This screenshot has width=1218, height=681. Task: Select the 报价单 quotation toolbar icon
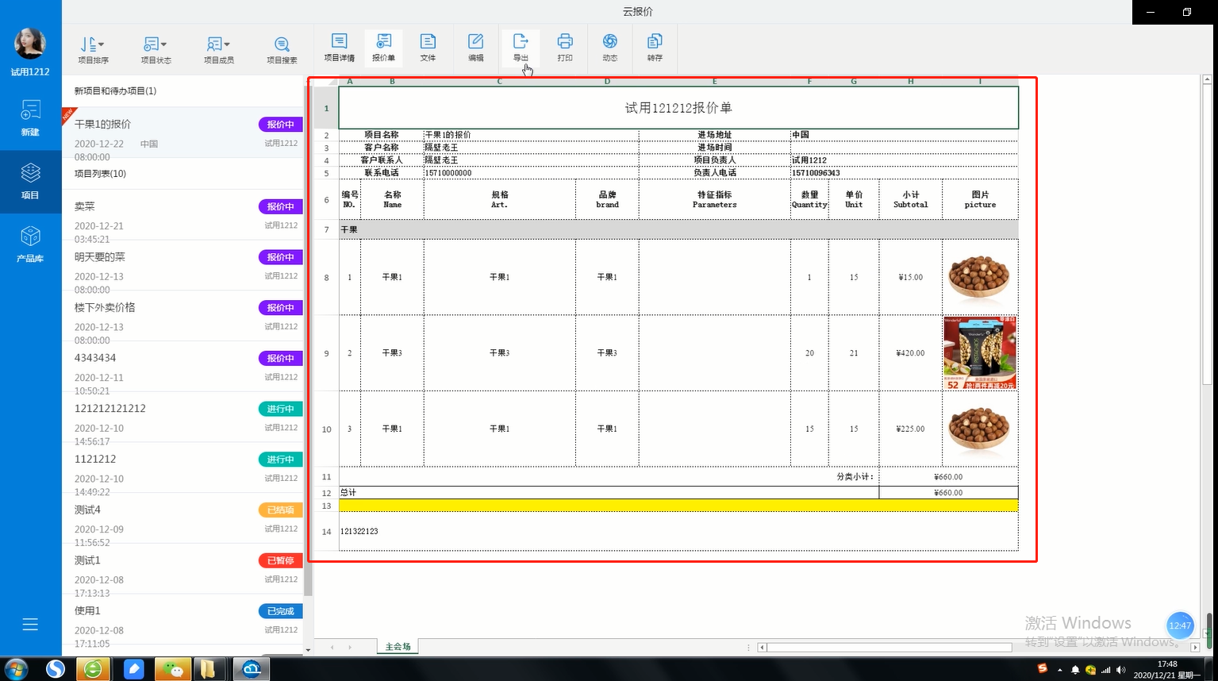pos(383,48)
